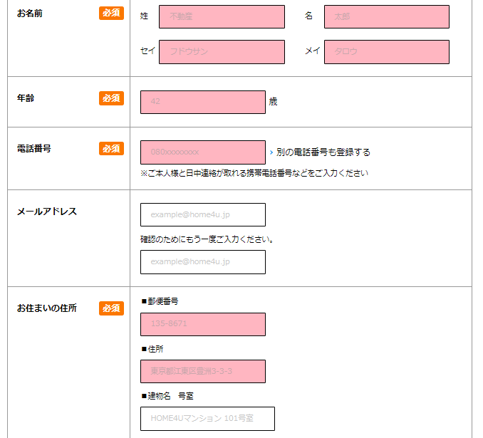
Task: Click the 建物名 号室 building name field
Action: 207,419
